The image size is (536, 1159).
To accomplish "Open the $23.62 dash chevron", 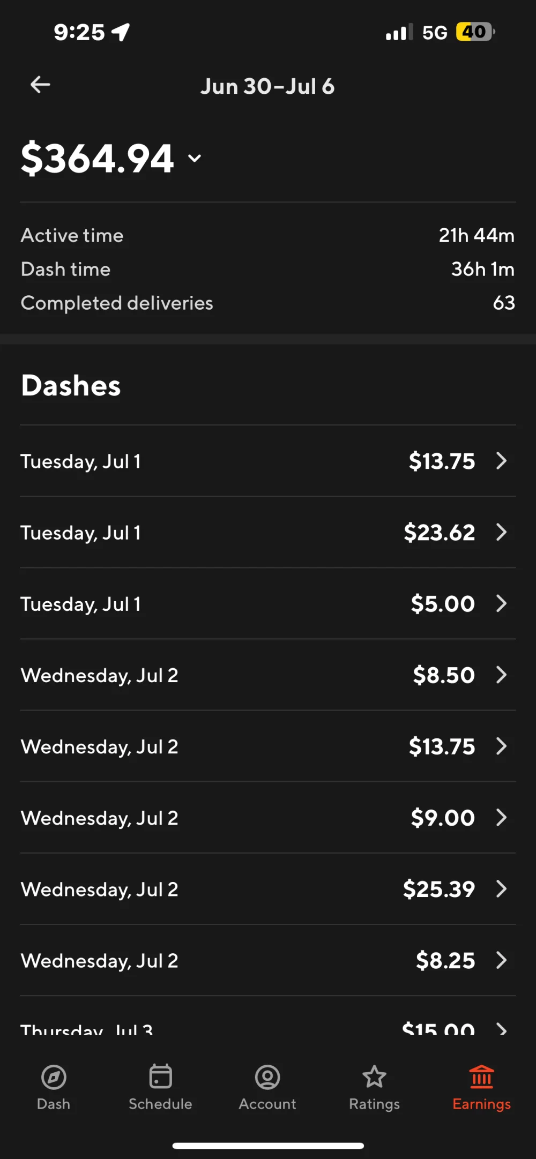I will point(501,532).
